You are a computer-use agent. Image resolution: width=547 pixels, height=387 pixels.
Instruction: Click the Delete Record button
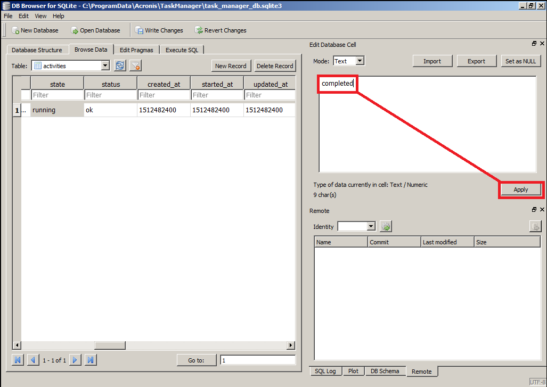coord(275,66)
